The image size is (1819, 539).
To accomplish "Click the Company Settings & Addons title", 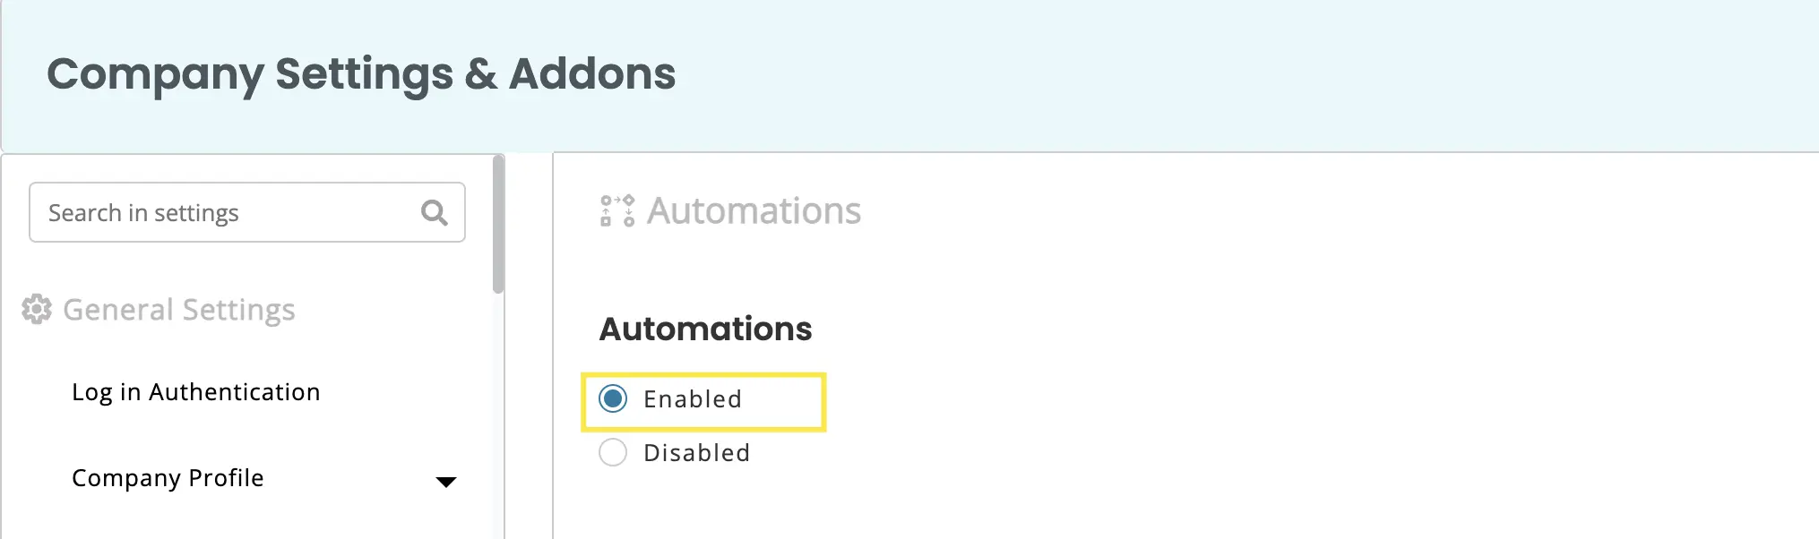I will pos(362,75).
